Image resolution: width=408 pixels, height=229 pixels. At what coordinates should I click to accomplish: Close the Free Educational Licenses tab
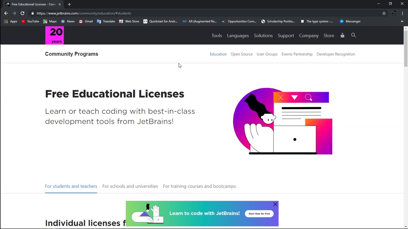point(59,4)
